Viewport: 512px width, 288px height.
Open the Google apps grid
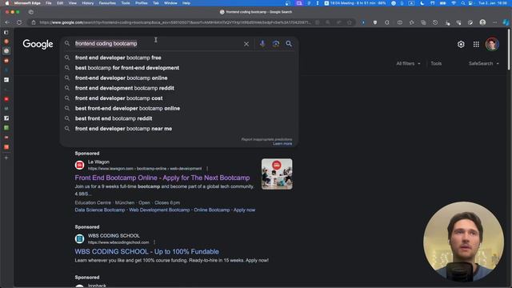coord(476,44)
